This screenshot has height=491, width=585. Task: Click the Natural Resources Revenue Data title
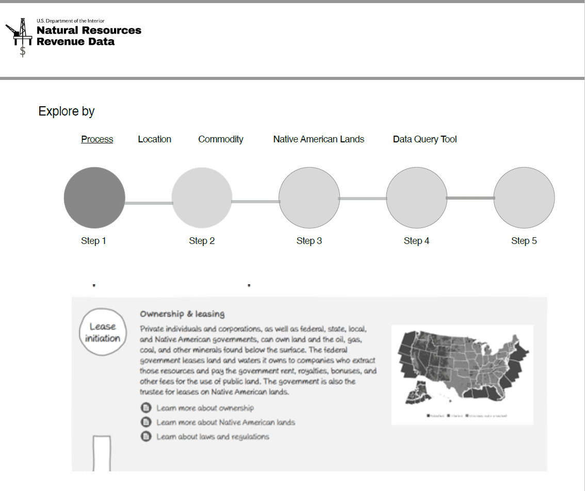tap(89, 36)
